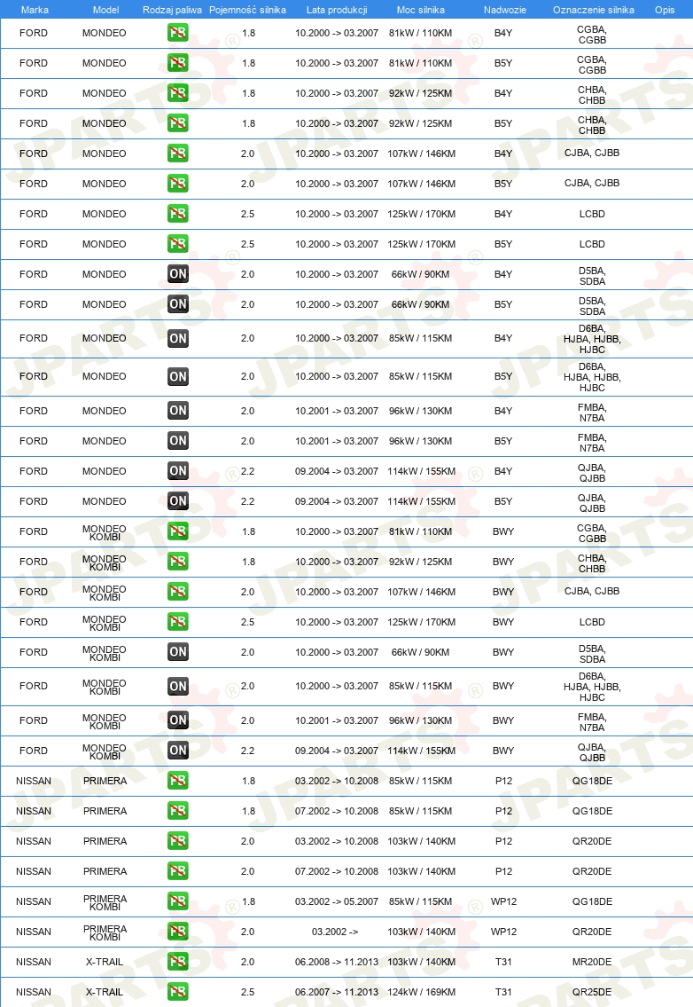Click the Nadwozie column header
The image size is (693, 1007).
pyautogui.click(x=505, y=10)
